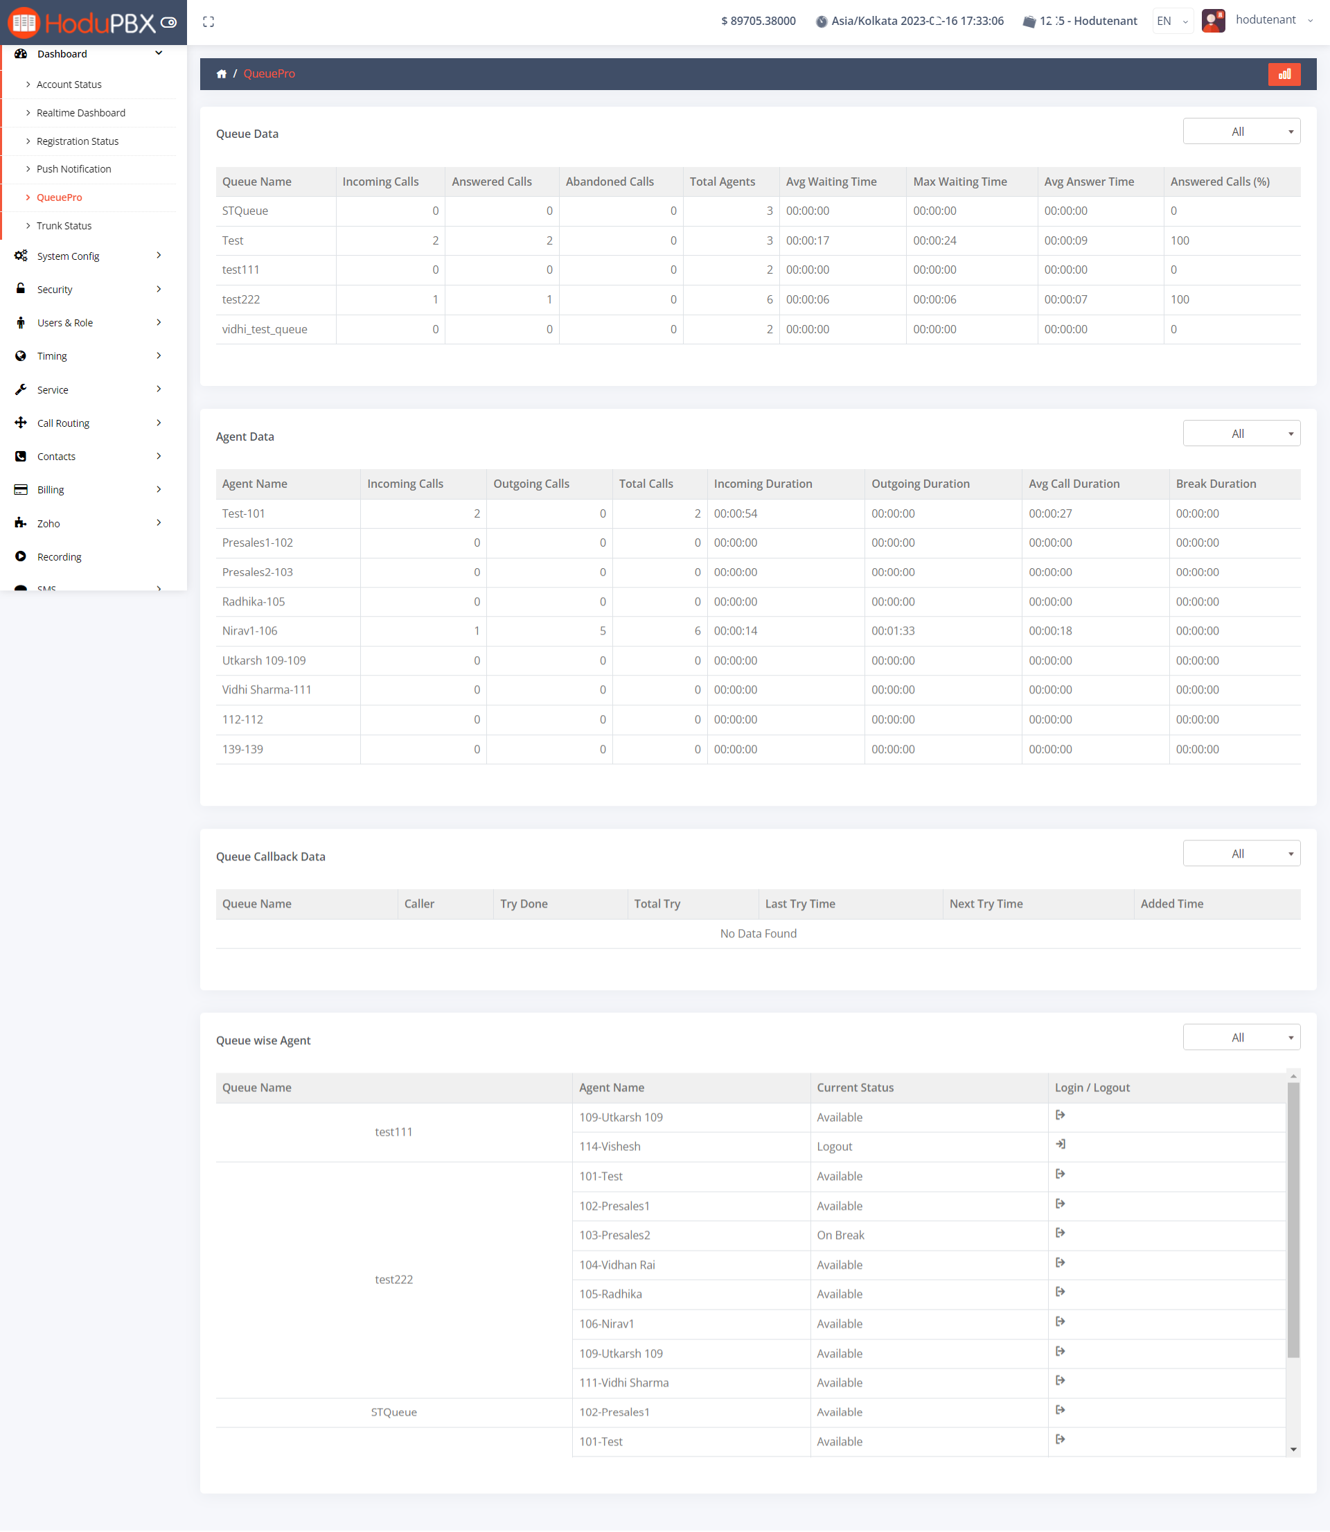Open the Realtime Dashboard menu item

coord(81,112)
